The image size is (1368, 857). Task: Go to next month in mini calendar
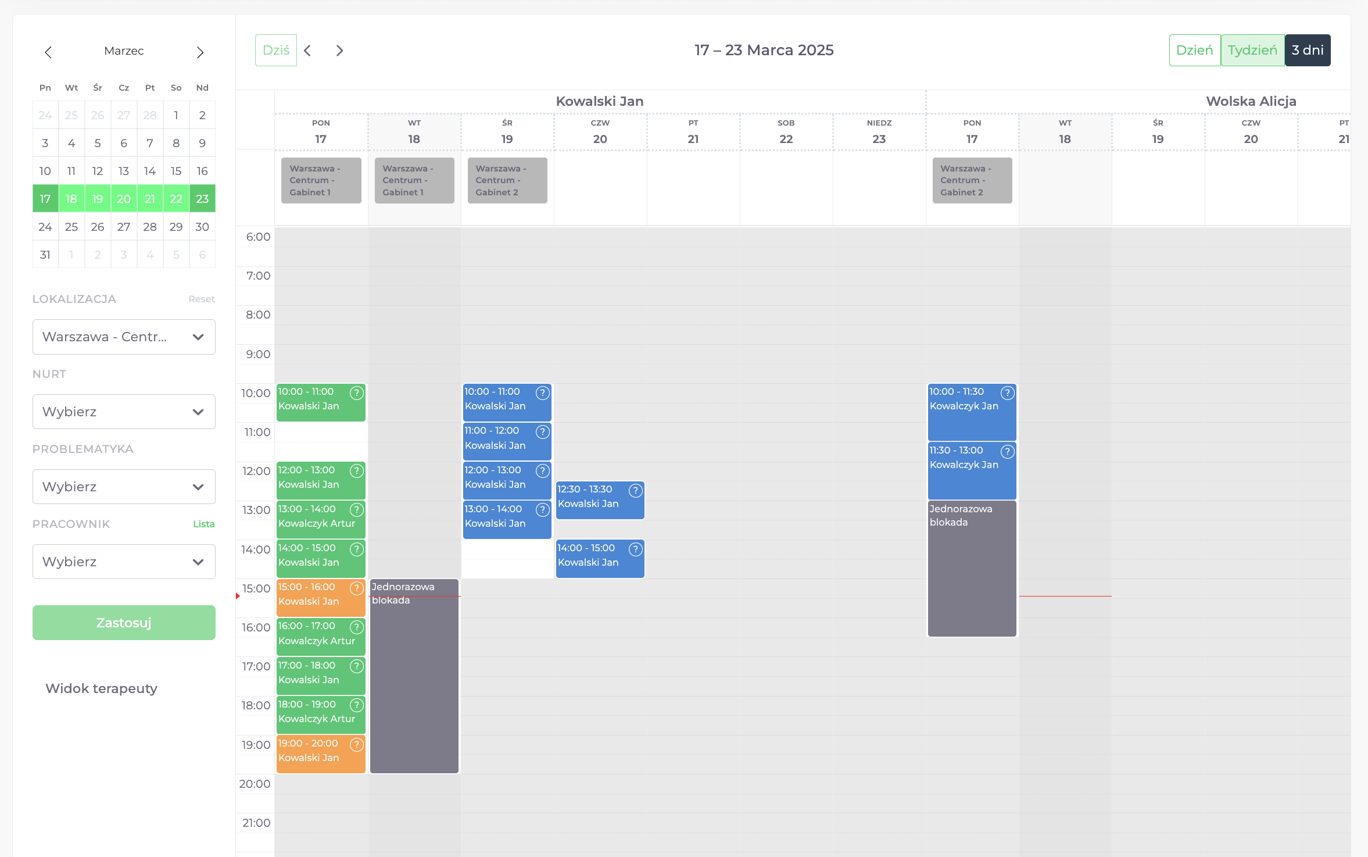[200, 52]
